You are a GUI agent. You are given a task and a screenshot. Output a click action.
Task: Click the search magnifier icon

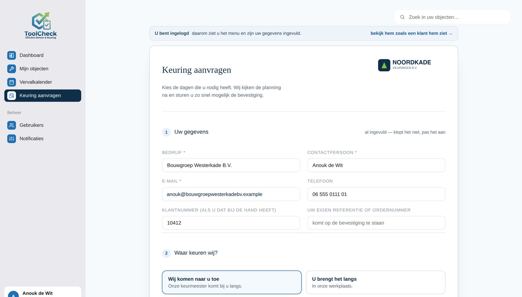click(402, 17)
